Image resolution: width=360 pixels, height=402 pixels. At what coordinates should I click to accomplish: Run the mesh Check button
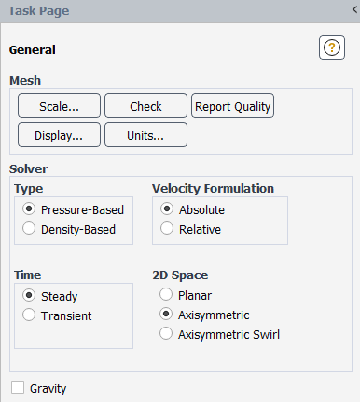pyautogui.click(x=145, y=106)
